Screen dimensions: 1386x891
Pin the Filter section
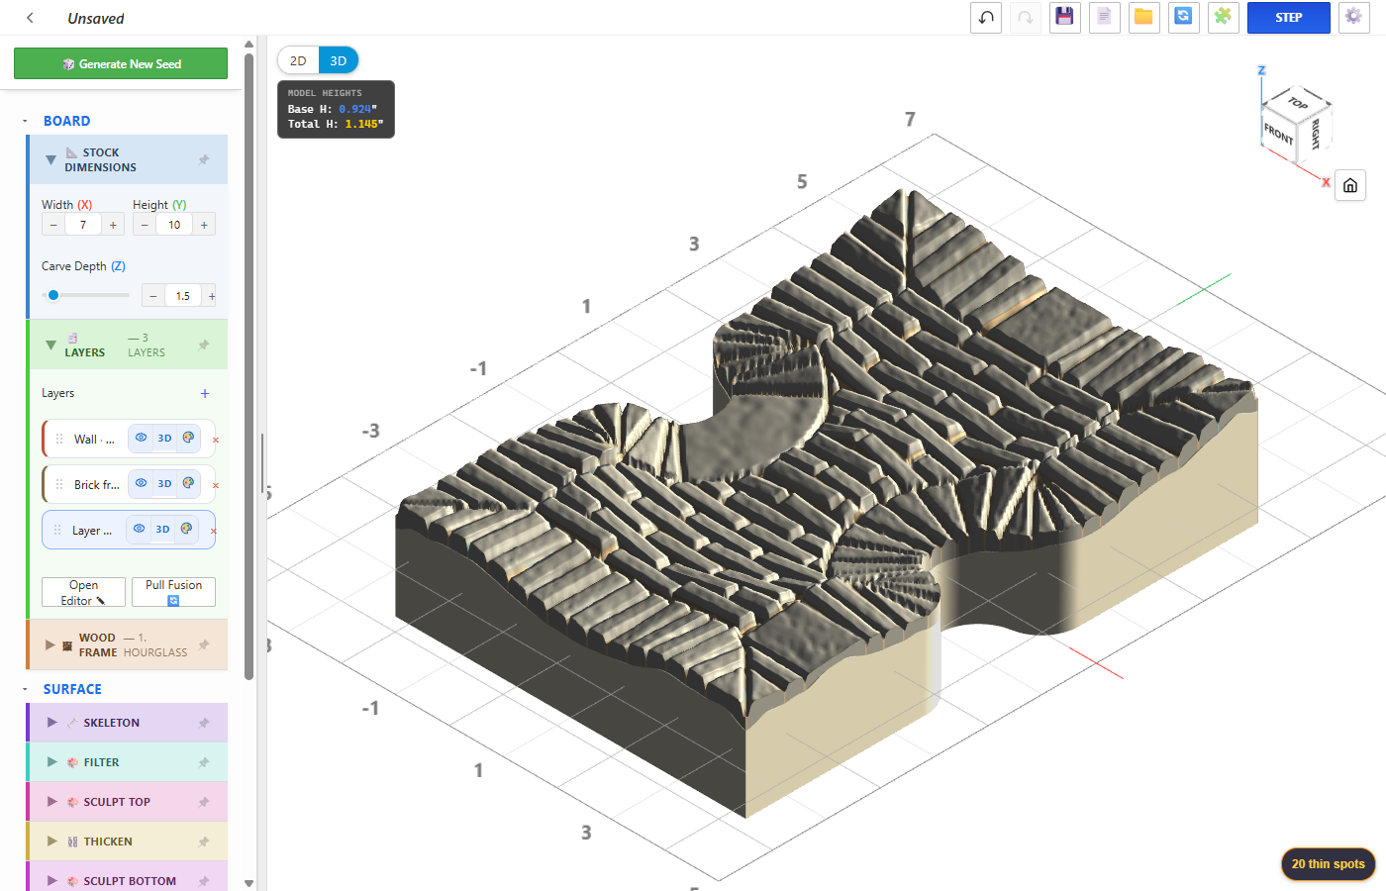204,762
